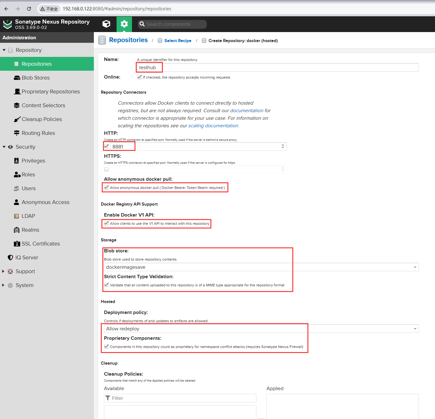Open Blob Stores menu item
The image size is (435, 419).
tap(47, 78)
